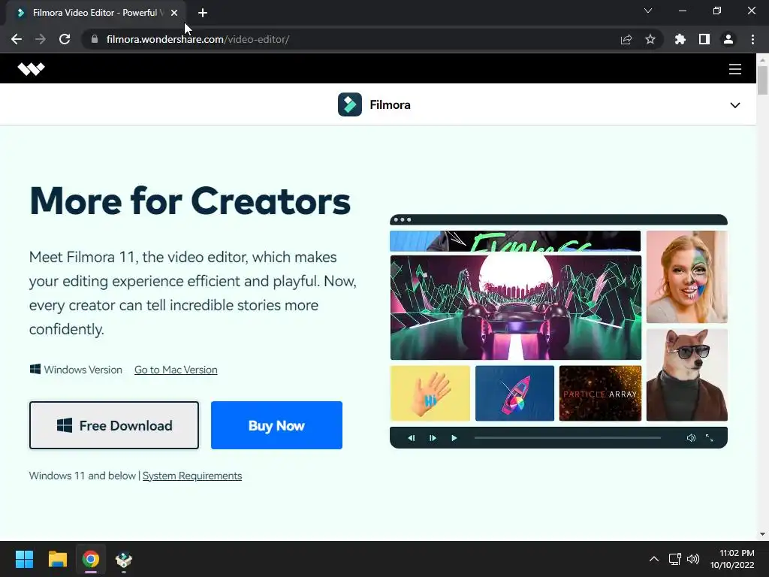The width and height of the screenshot is (769, 577).
Task: Go back with browser back arrow
Action: pyautogui.click(x=17, y=39)
